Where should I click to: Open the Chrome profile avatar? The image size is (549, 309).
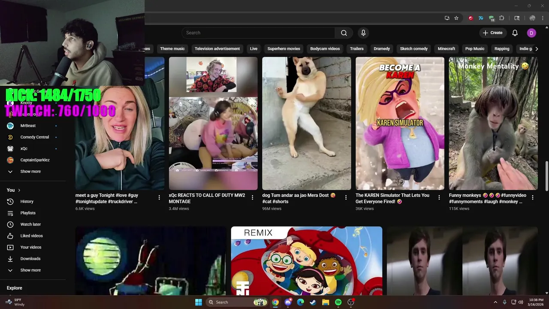(532, 18)
